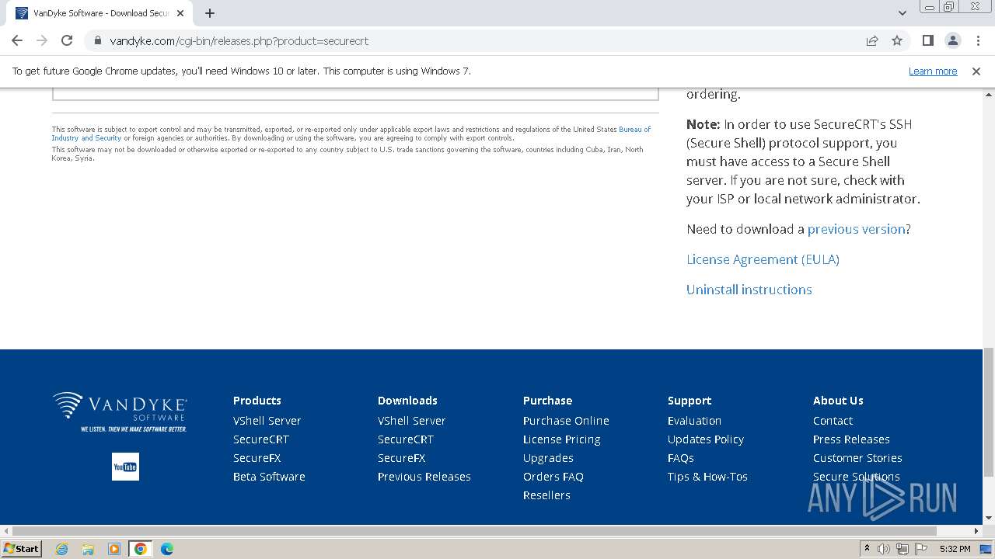Open License Agreement (EULA)

[763, 259]
